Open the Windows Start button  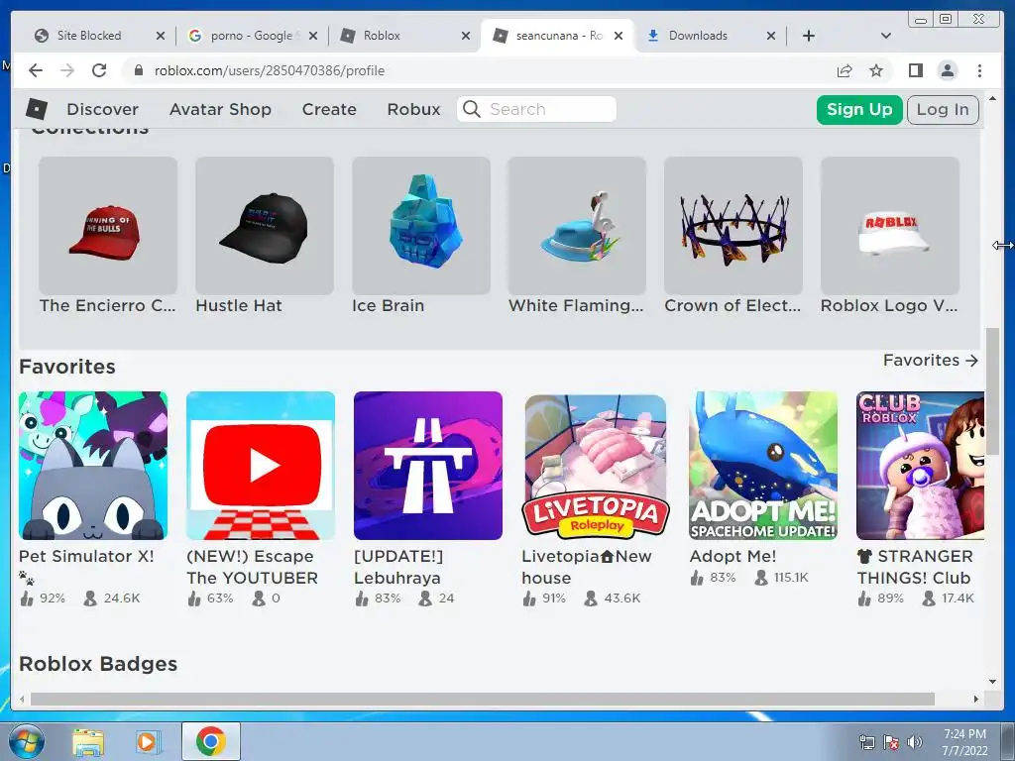27,742
